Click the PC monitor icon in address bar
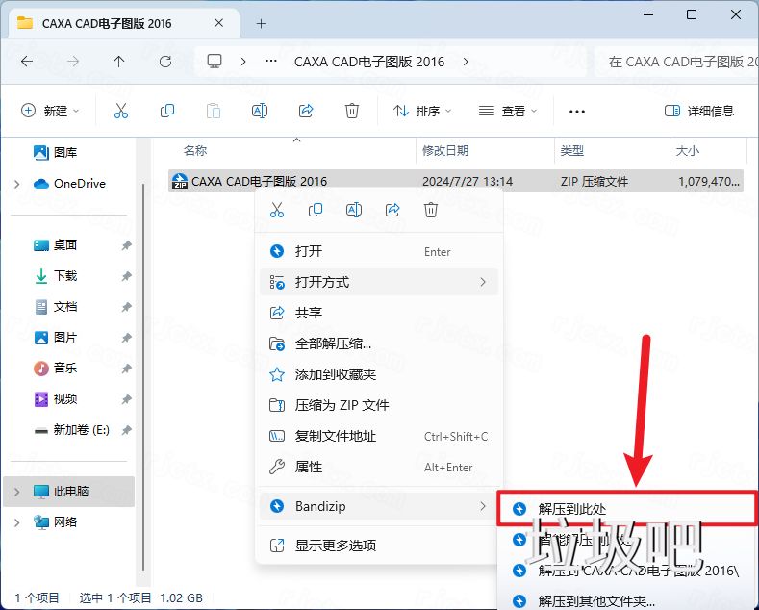The image size is (759, 610). pos(215,62)
